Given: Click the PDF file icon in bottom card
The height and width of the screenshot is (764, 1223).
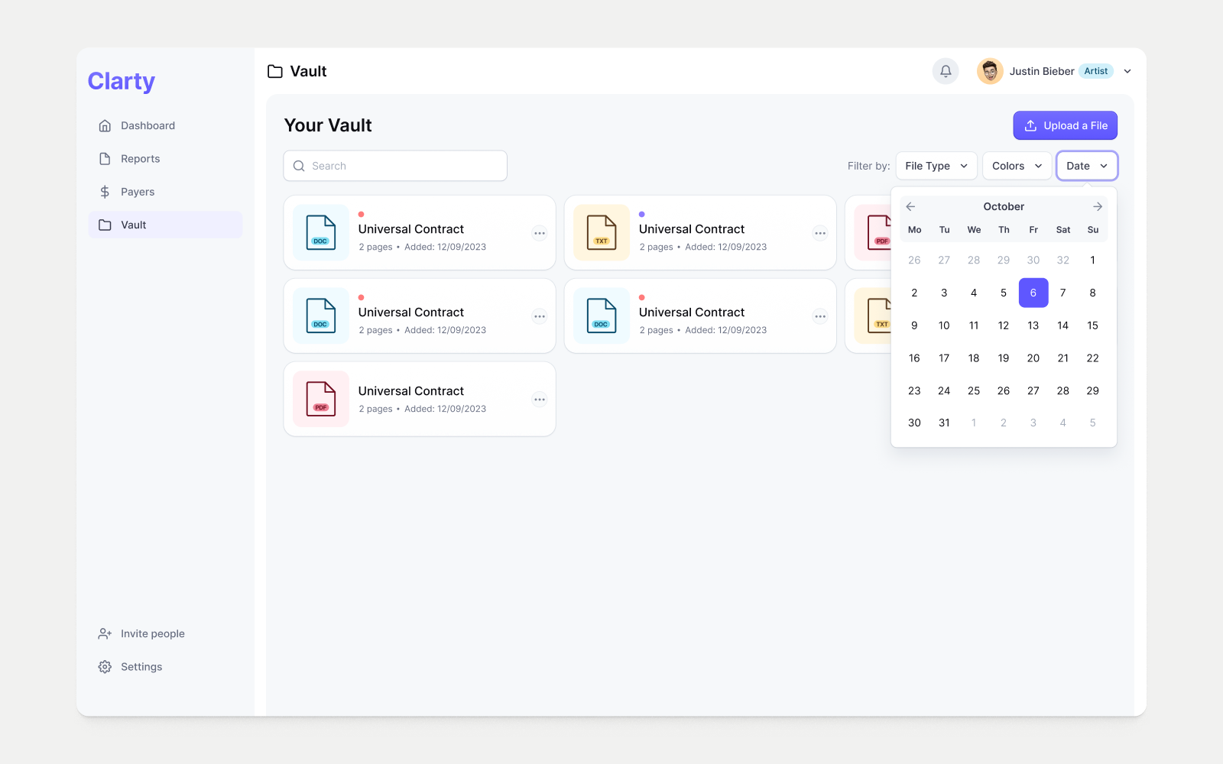Looking at the screenshot, I should point(321,399).
